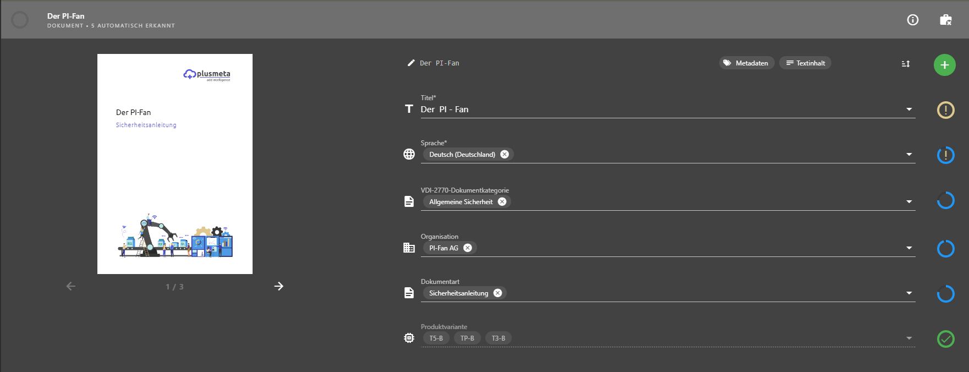Click the green checkmark for Produktvariante
Image resolution: width=969 pixels, height=372 pixels.
(946, 339)
